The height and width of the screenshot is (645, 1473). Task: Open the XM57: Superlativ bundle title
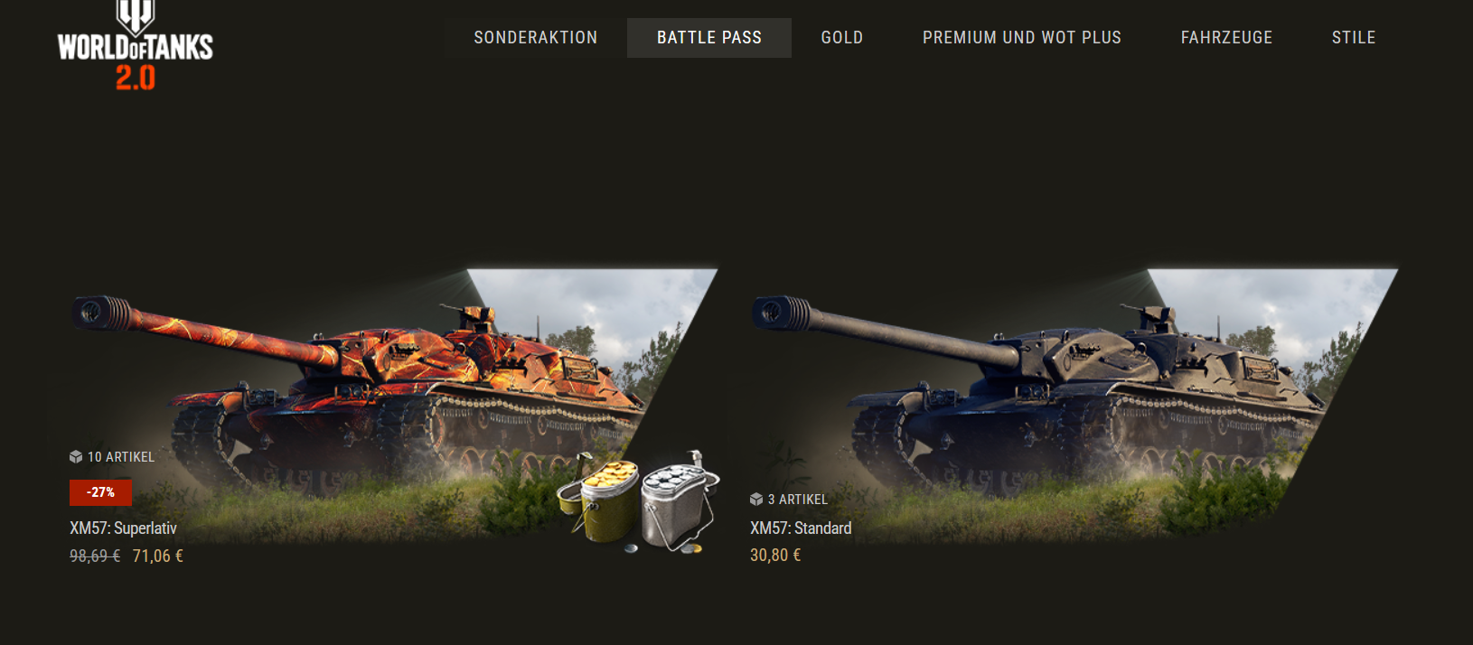123,528
